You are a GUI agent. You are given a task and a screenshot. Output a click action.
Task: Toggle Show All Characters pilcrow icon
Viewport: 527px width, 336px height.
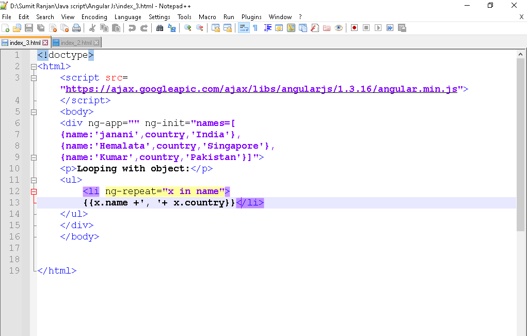pyautogui.click(x=255, y=28)
